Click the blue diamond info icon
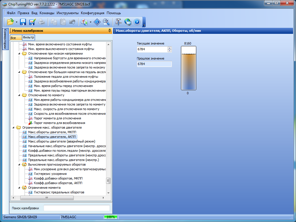The height and width of the screenshot is (222, 296). [97, 22]
